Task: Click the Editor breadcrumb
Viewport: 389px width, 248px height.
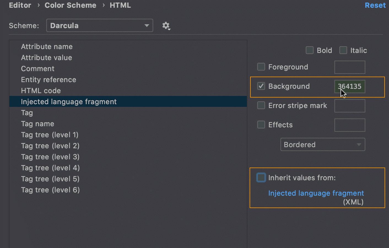Action: click(20, 5)
